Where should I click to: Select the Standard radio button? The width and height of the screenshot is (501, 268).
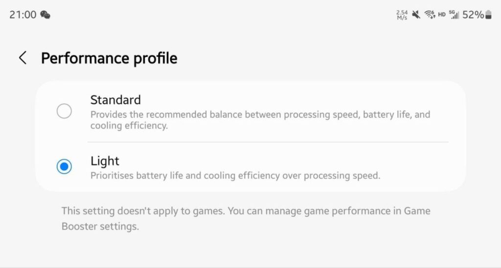pos(64,111)
